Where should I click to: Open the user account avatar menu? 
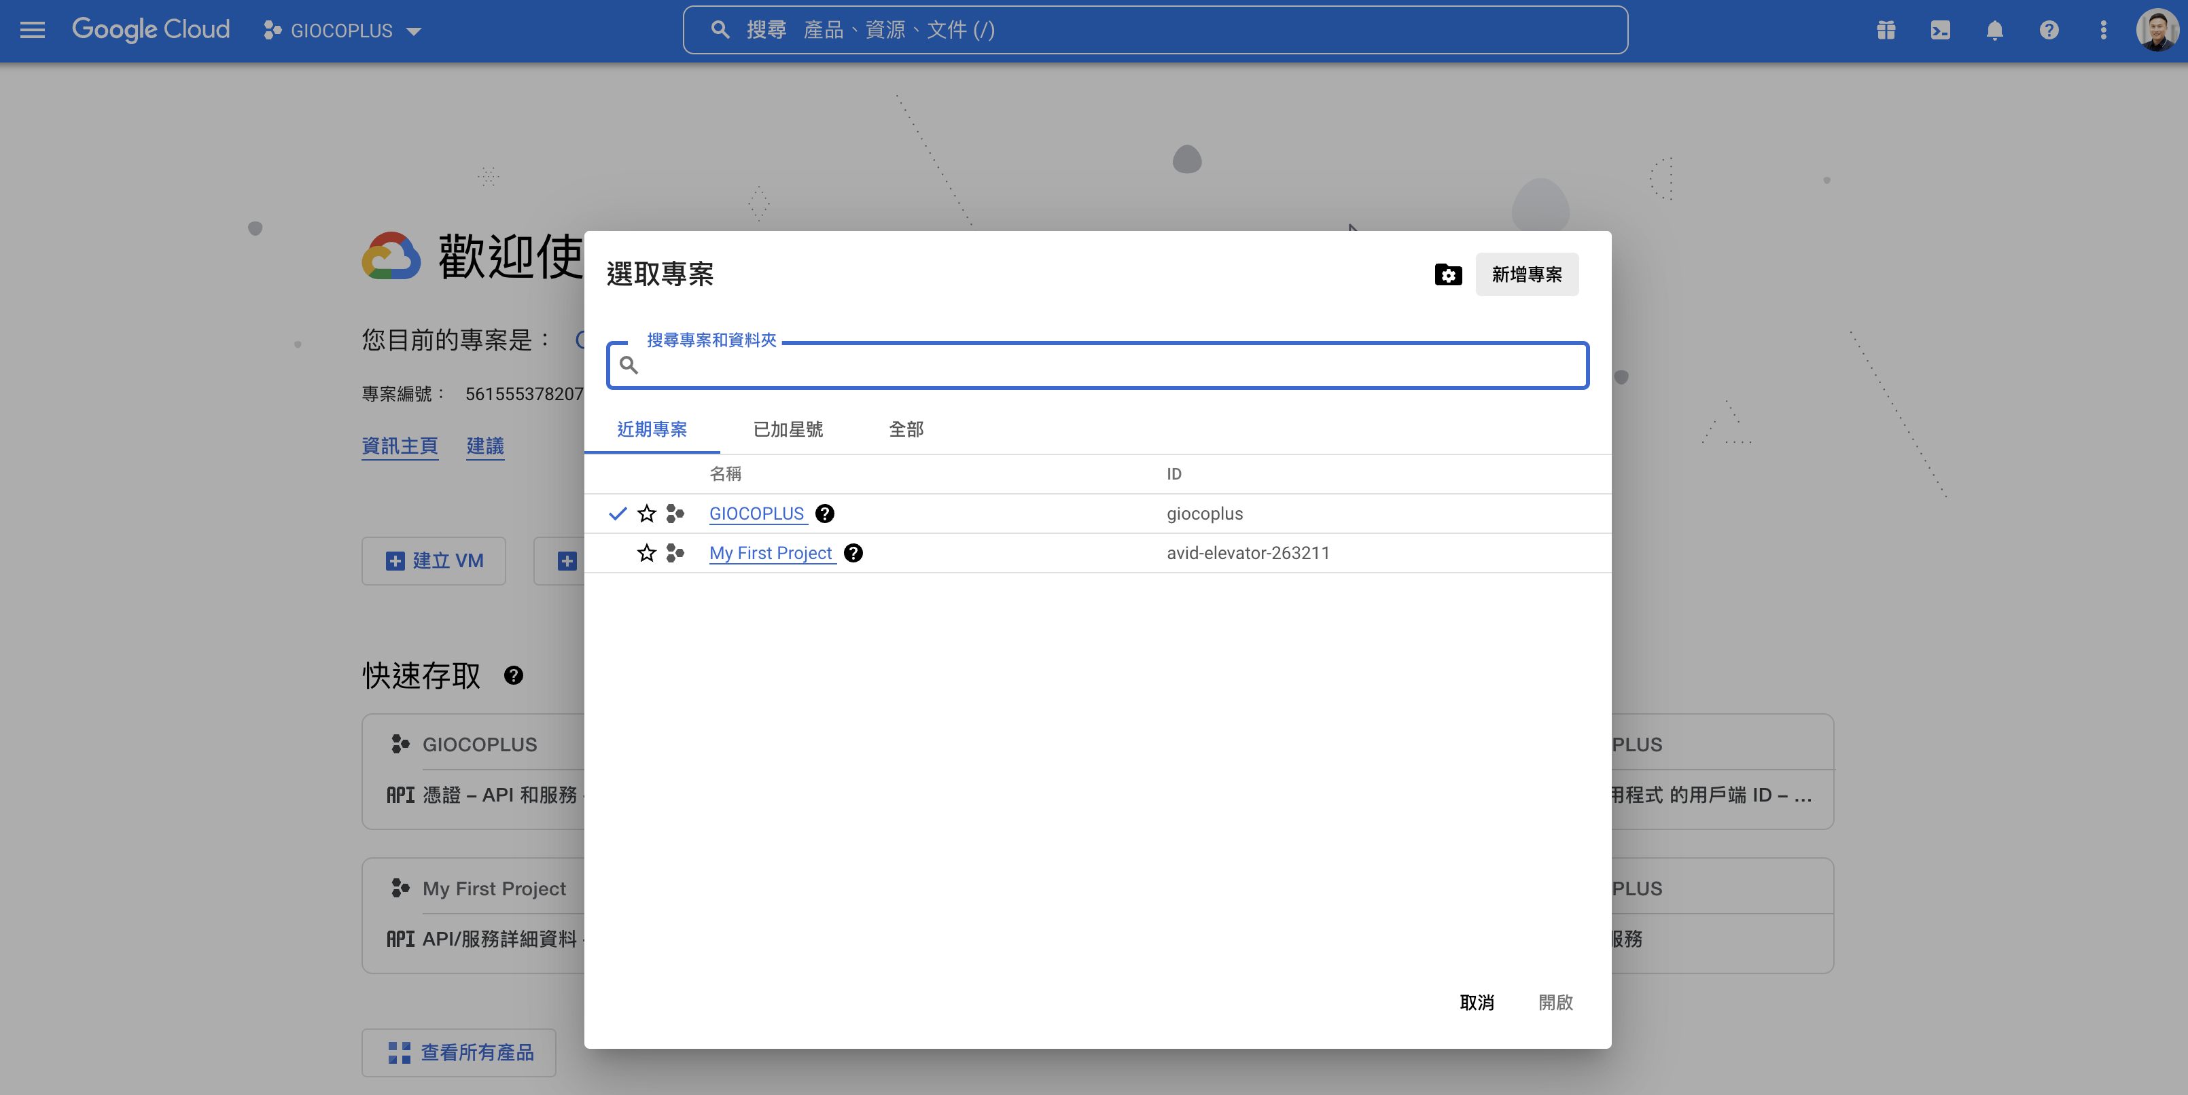[2157, 31]
